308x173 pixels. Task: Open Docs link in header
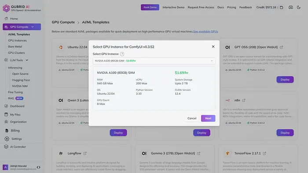click(x=220, y=7)
